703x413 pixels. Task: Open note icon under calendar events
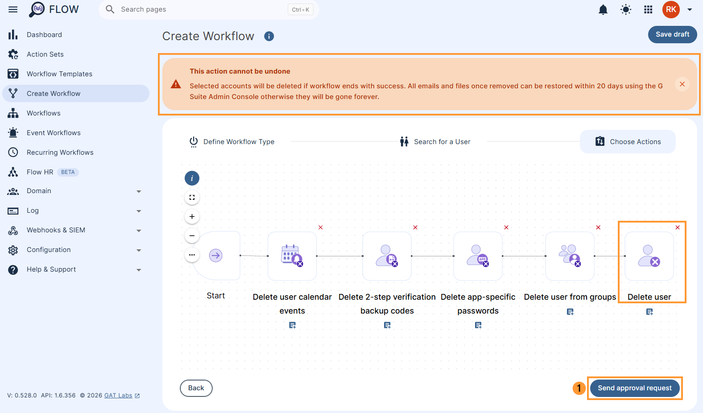(x=292, y=326)
